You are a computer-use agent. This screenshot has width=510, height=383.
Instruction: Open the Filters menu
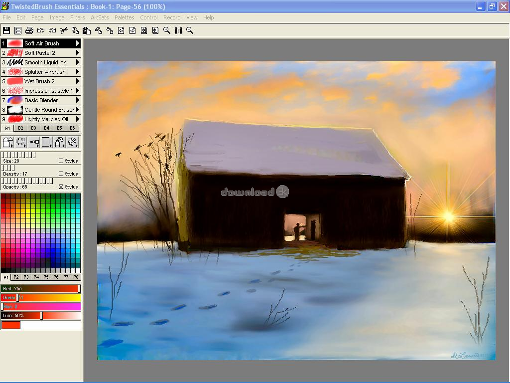pyautogui.click(x=77, y=17)
